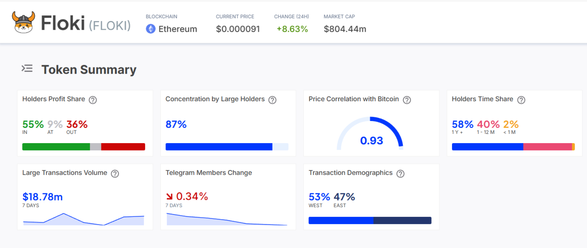Click the current price $0.000091
The width and height of the screenshot is (587, 248).
tap(238, 29)
